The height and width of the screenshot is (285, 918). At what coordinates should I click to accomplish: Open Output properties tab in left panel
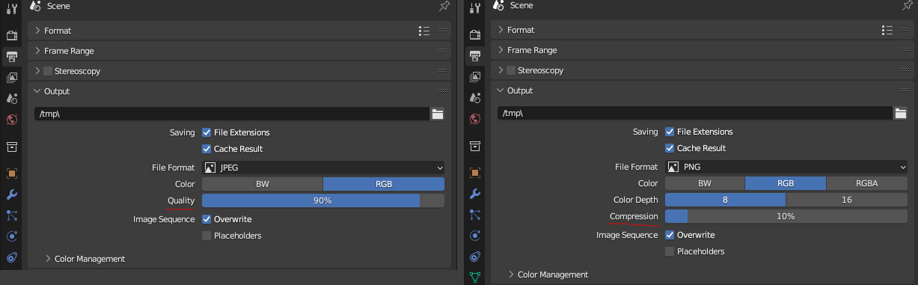[x=11, y=57]
